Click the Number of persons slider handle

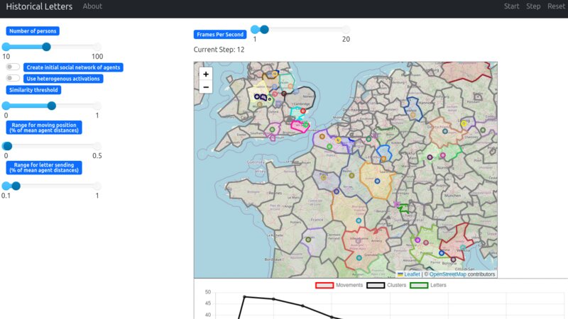pos(46,47)
